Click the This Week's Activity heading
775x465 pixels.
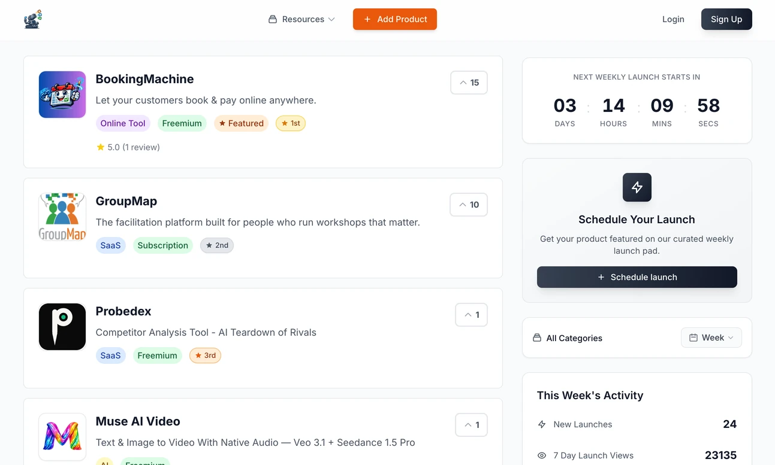click(590, 396)
